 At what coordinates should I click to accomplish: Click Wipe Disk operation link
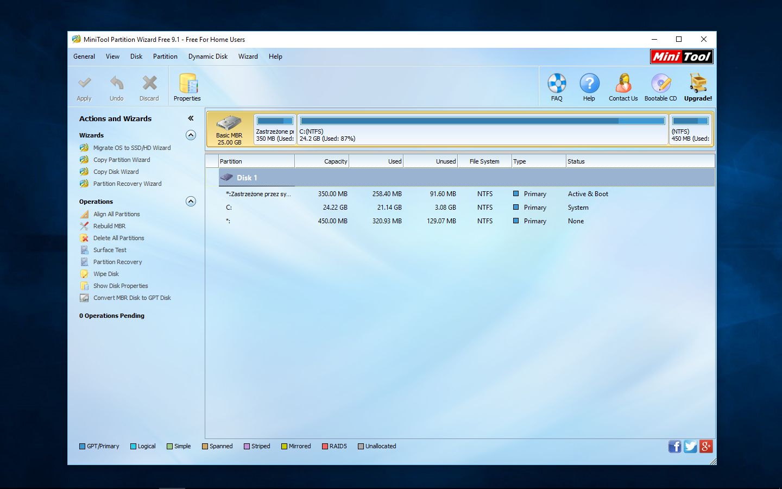pyautogui.click(x=106, y=274)
